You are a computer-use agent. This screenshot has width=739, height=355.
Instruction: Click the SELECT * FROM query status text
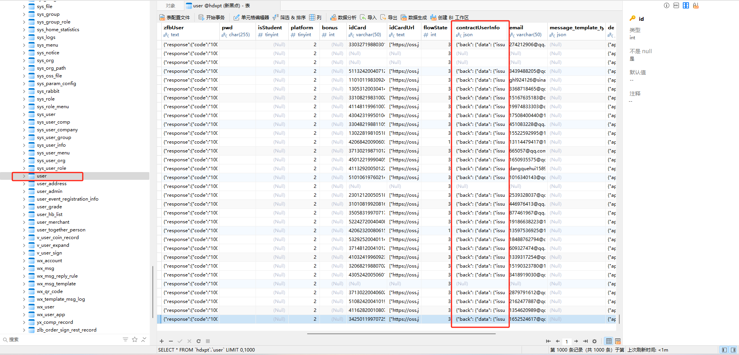point(206,350)
